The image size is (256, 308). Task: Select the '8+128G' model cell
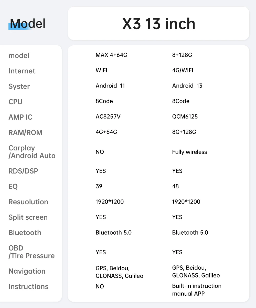182,55
